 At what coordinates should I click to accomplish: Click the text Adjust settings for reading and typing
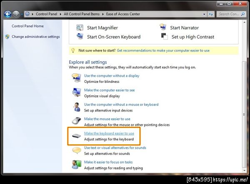coord(113,168)
